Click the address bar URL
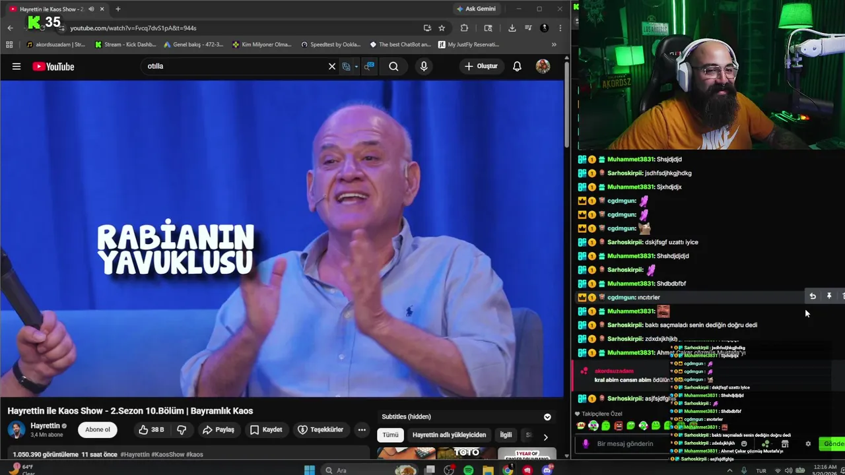The height and width of the screenshot is (475, 845). click(x=133, y=28)
